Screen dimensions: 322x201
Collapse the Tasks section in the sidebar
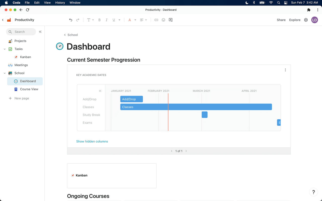tap(4, 49)
